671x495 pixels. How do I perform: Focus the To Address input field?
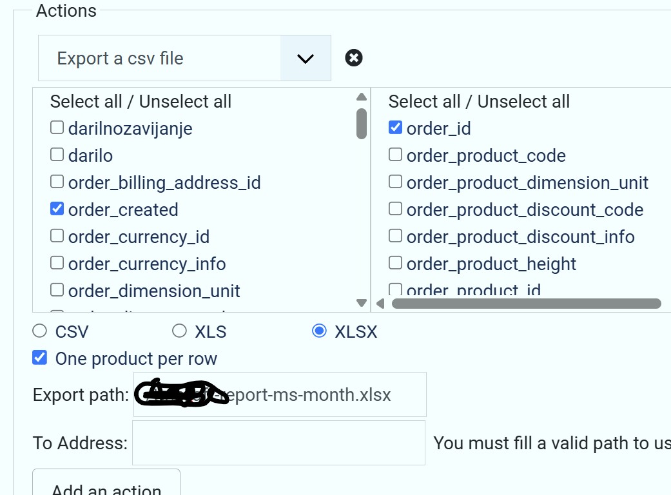pos(278,443)
